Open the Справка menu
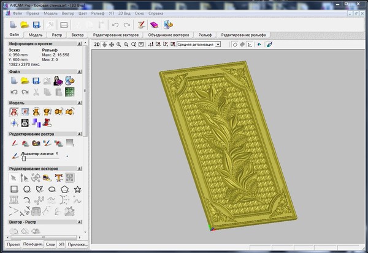 point(156,13)
